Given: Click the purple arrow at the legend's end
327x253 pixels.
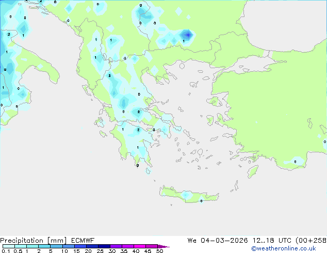Looking at the screenshot, I should click(x=163, y=246).
